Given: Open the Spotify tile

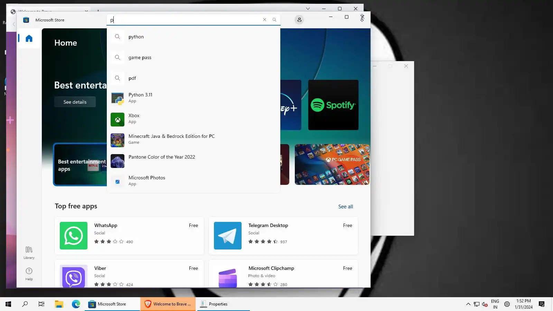Looking at the screenshot, I should point(333,105).
